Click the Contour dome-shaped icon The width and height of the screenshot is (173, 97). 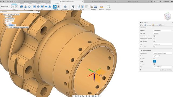pos(46,7)
